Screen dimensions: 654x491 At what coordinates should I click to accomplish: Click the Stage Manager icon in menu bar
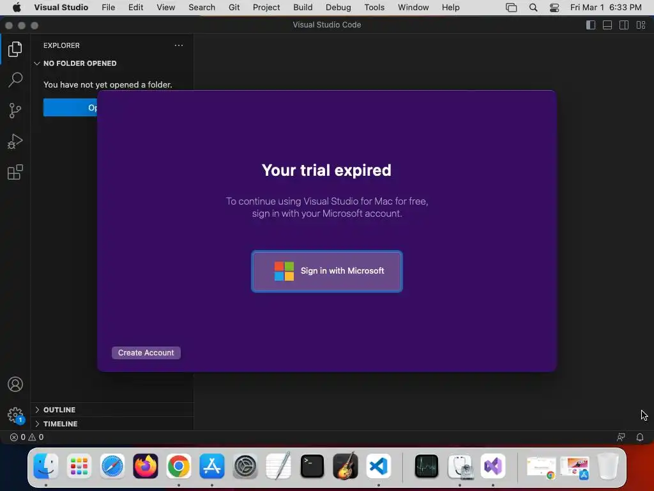click(512, 8)
